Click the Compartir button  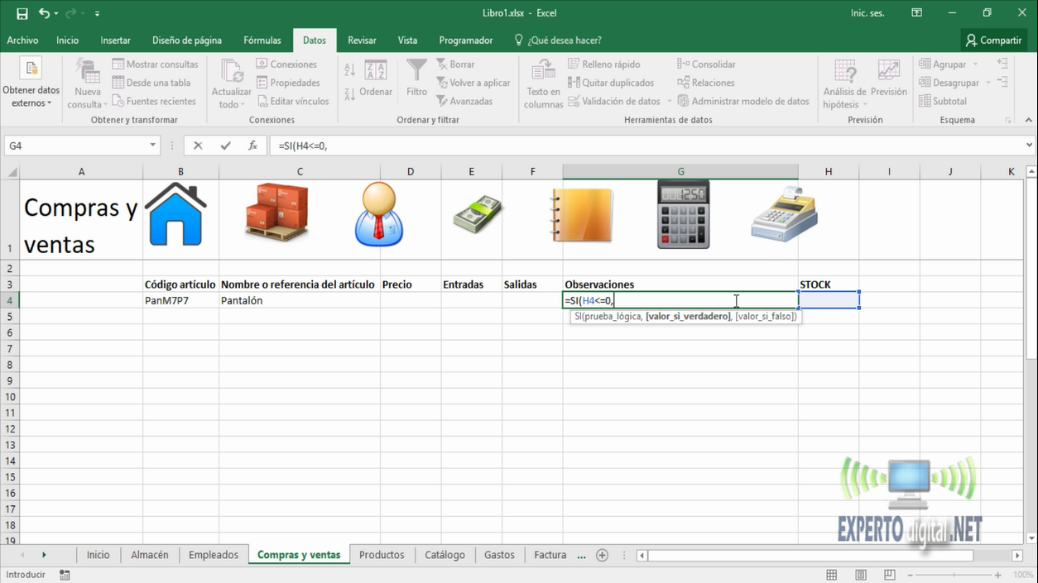coord(993,40)
